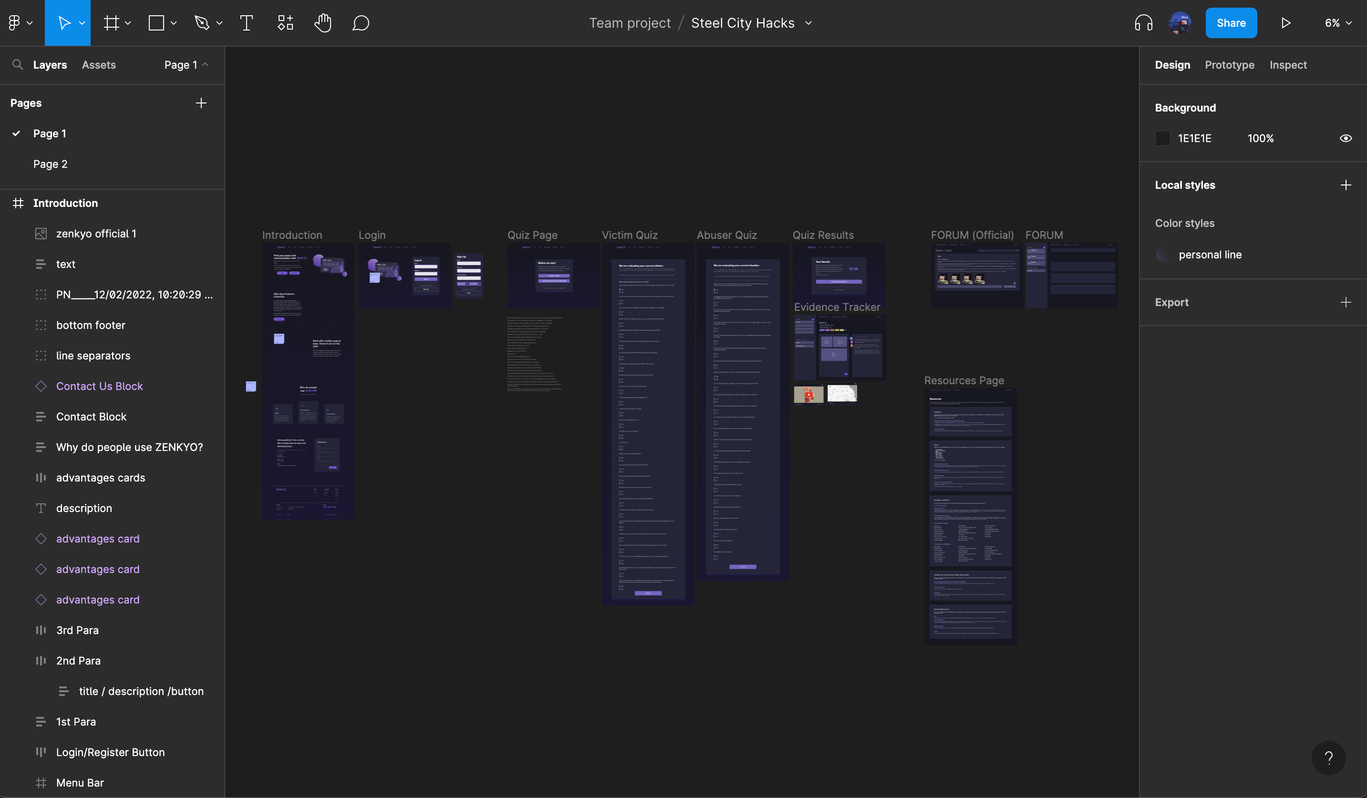Start audio conversation with headphones icon
Viewport: 1367px width, 798px height.
pos(1143,23)
